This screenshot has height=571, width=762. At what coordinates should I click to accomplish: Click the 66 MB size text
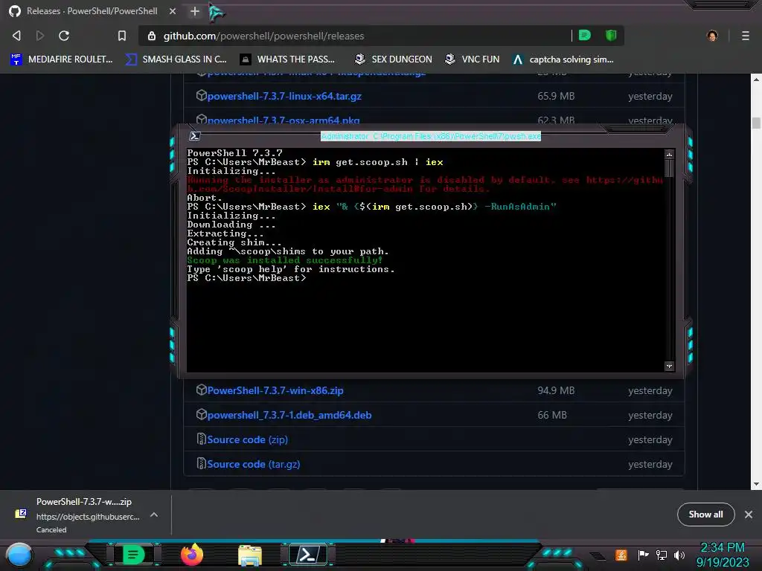point(552,415)
